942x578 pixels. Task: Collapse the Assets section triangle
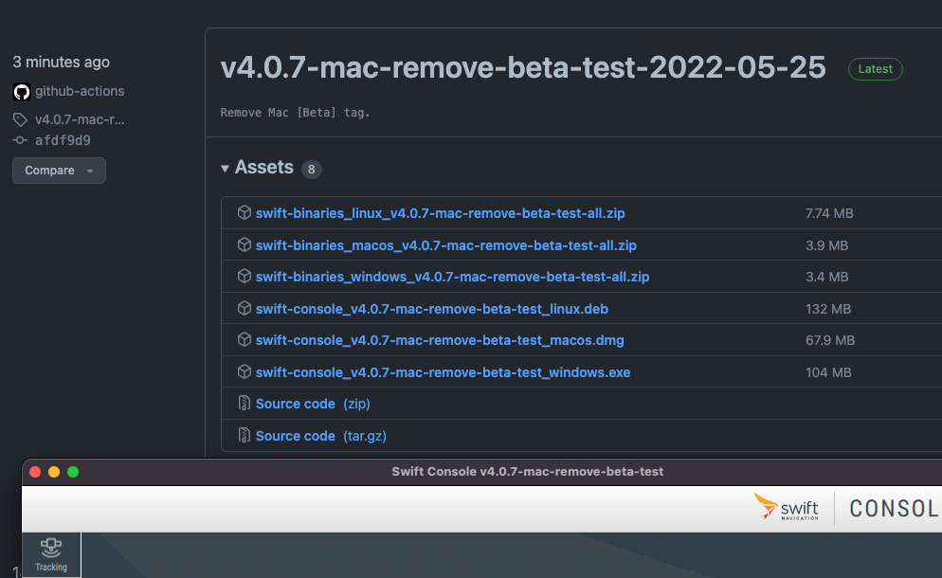[x=225, y=169]
